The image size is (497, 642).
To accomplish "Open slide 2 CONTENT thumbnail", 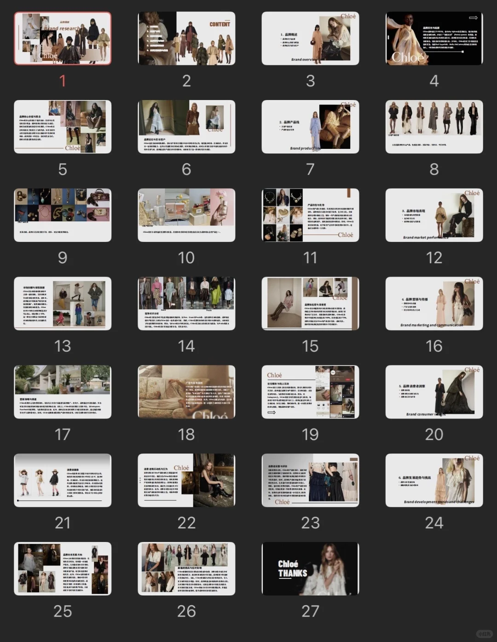I will pos(186,38).
